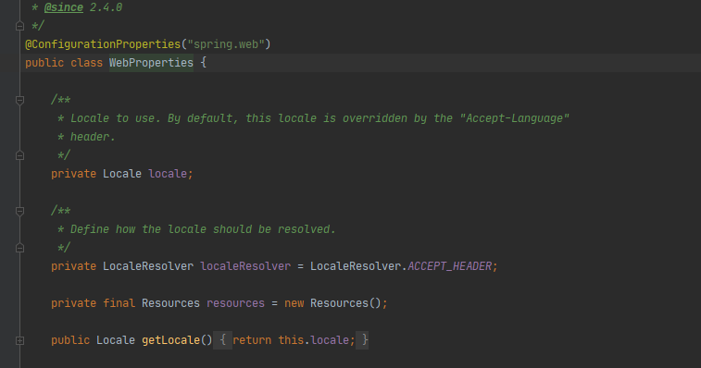Image resolution: width=701 pixels, height=368 pixels.
Task: Click the folded closing brace after 'this.locale;'
Action: [x=363, y=340]
